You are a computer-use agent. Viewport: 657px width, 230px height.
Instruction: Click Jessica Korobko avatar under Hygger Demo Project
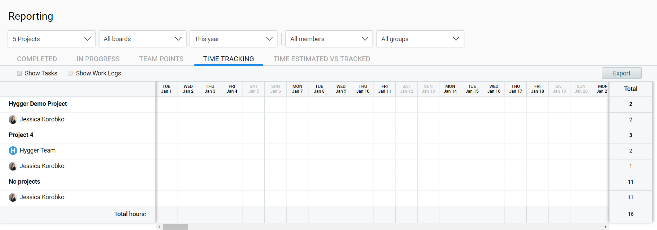pos(13,120)
